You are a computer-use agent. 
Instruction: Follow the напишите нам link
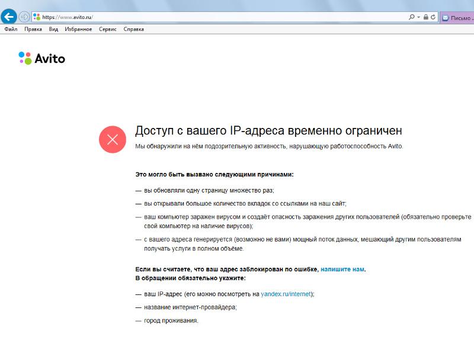point(342,269)
